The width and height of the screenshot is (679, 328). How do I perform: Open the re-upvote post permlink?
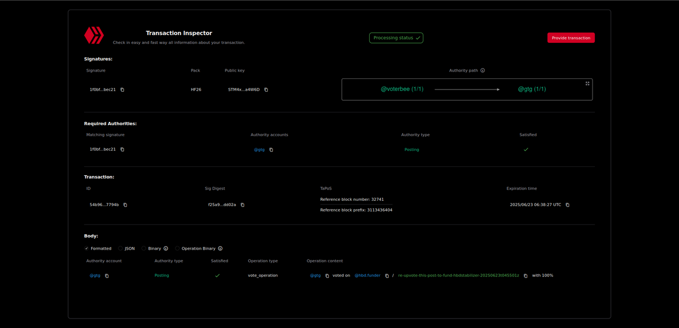458,276
